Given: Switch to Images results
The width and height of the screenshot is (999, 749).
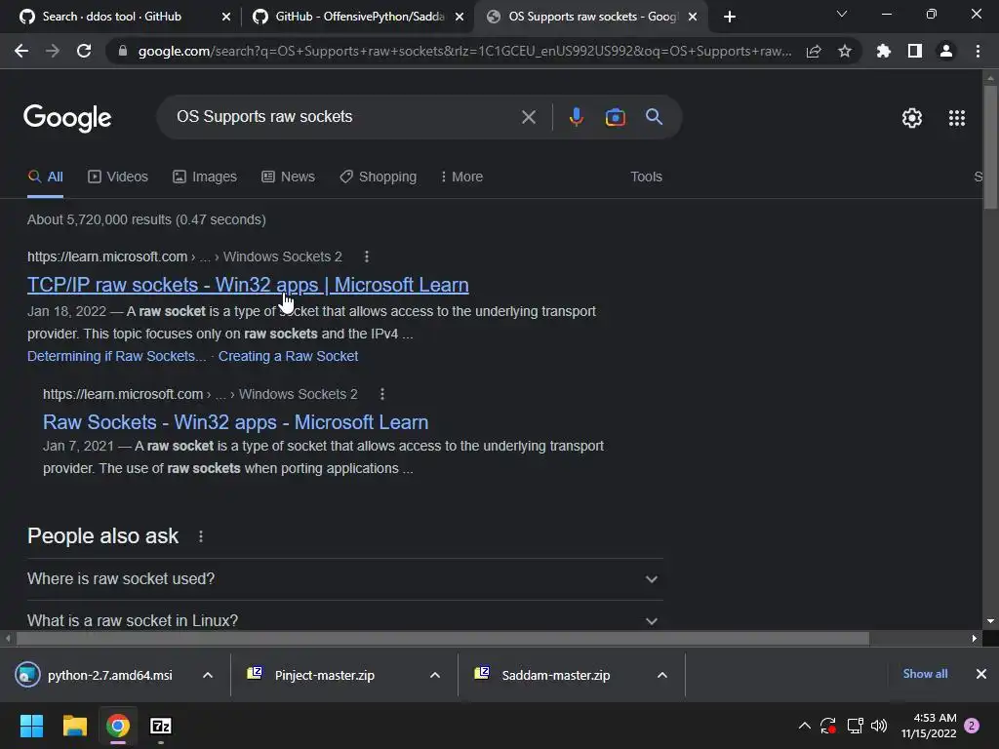Looking at the screenshot, I should 205,177.
